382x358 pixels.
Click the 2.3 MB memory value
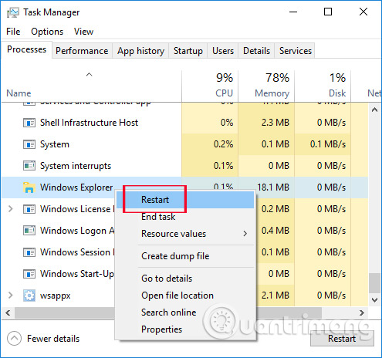pyautogui.click(x=276, y=123)
